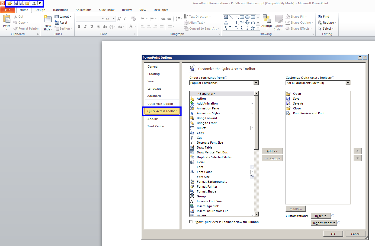Expand Add Animation submenu arrow

(x=252, y=103)
